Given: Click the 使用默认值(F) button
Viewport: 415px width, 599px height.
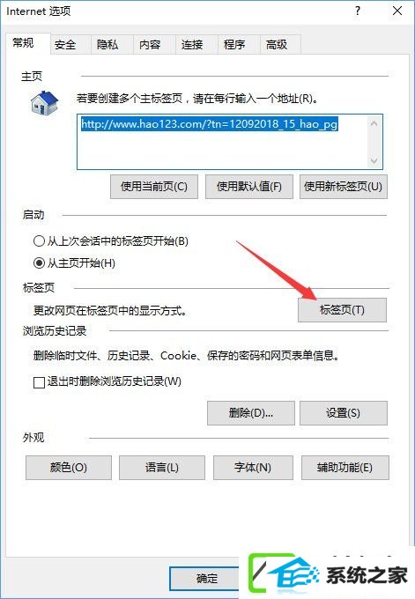Looking at the screenshot, I should click(x=249, y=187).
